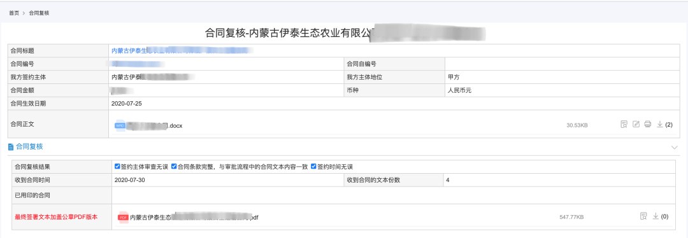Collapse the 合同复核 section chevron
This screenshot has width=688, height=238.
pos(675,148)
